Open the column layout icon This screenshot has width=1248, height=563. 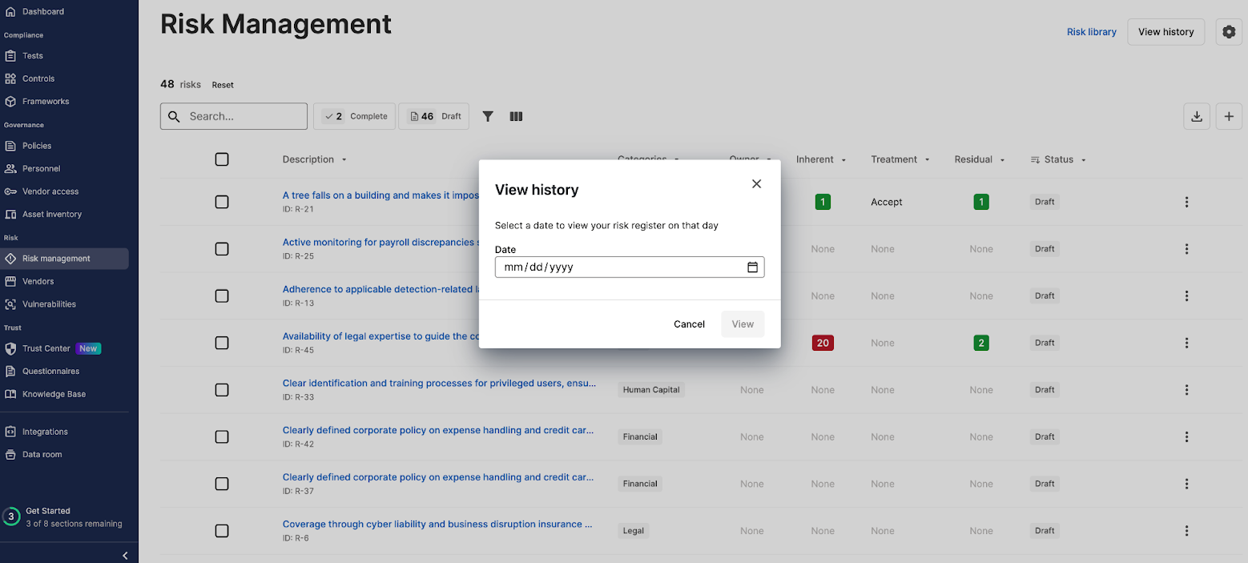click(x=516, y=116)
